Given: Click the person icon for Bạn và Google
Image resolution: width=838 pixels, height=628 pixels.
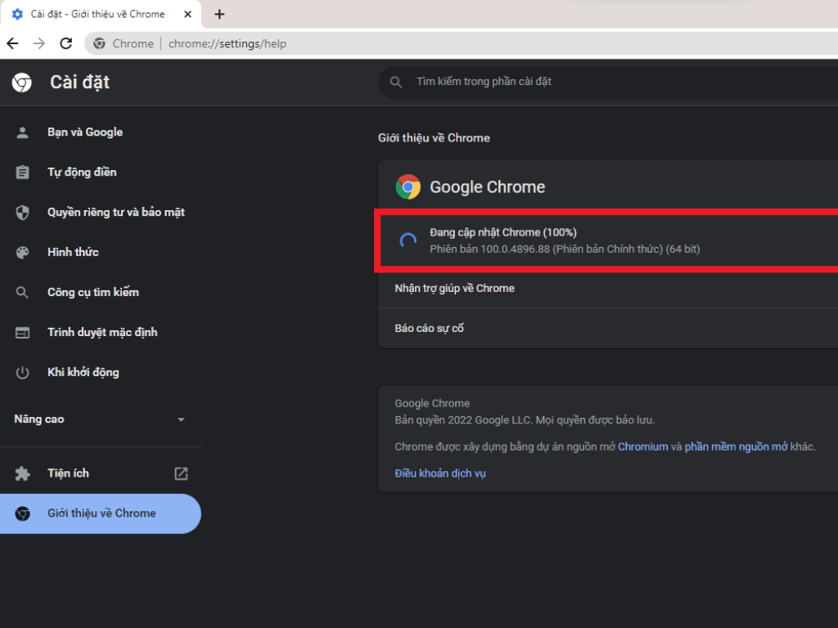Looking at the screenshot, I should point(23,132).
